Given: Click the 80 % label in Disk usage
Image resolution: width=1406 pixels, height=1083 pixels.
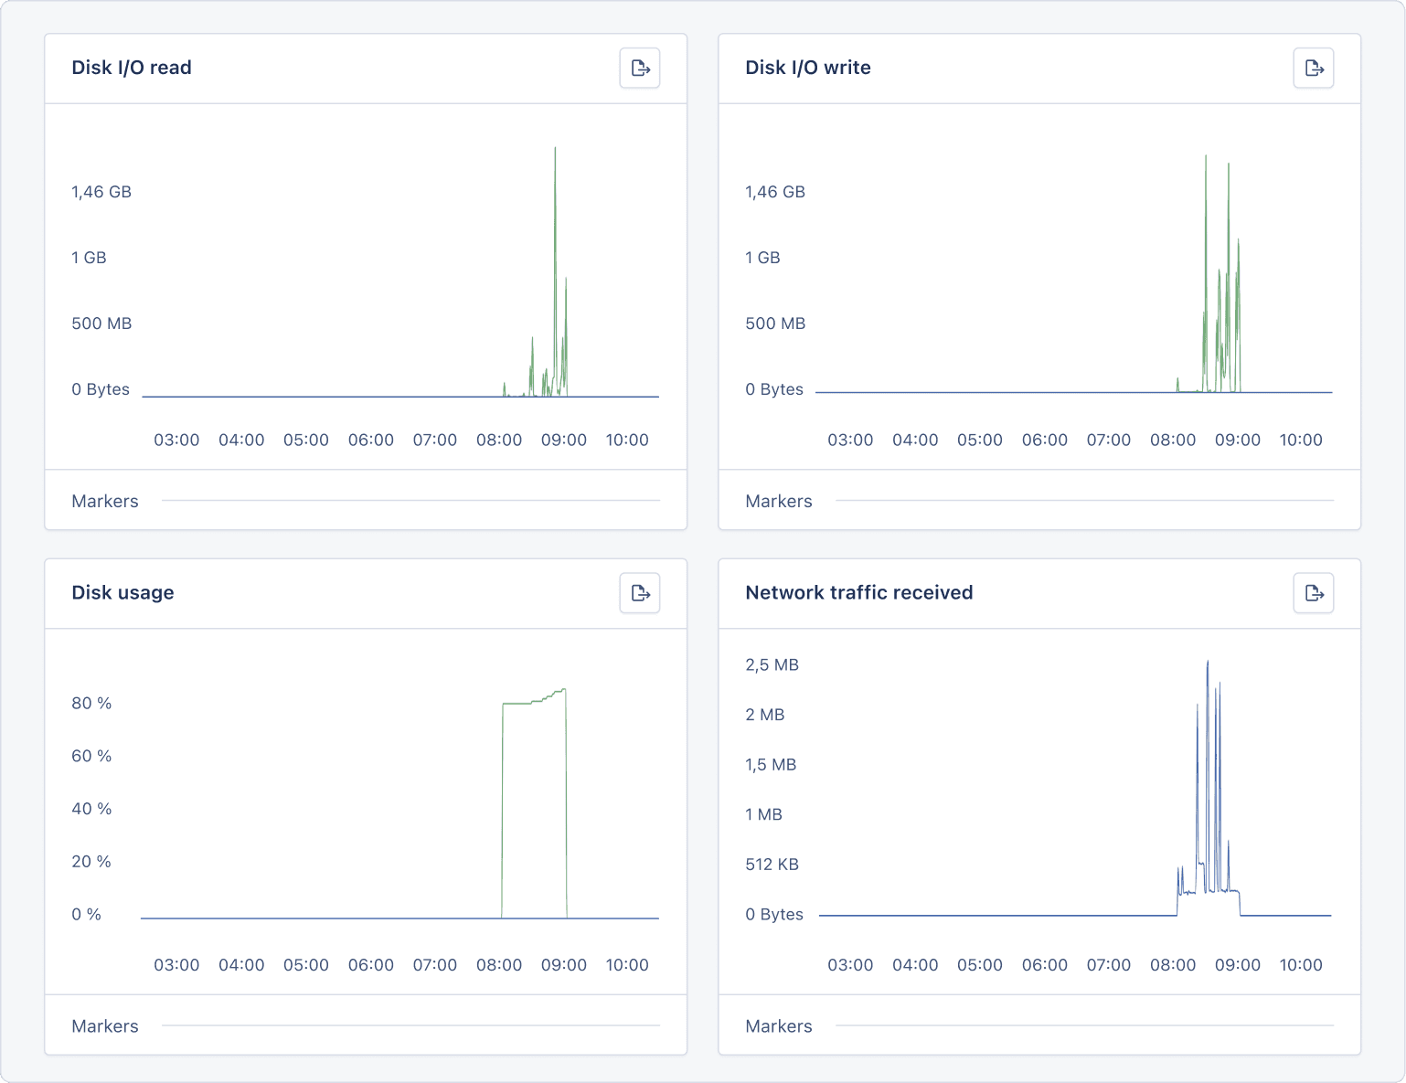Looking at the screenshot, I should 91,704.
